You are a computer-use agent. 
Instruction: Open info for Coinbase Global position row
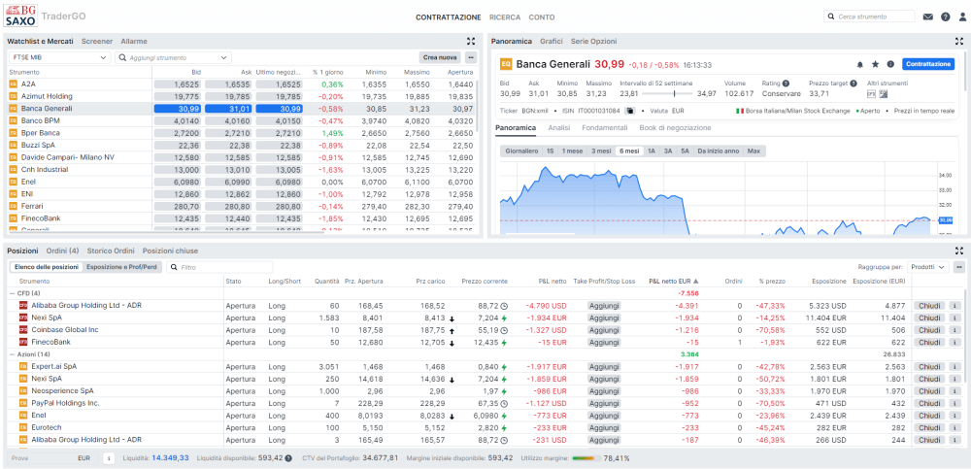click(955, 329)
